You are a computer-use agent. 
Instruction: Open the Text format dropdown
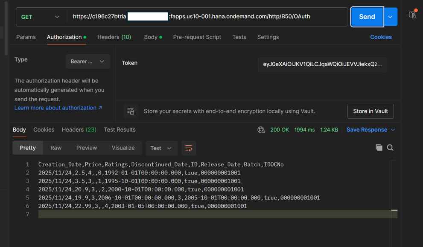pyautogui.click(x=161, y=148)
